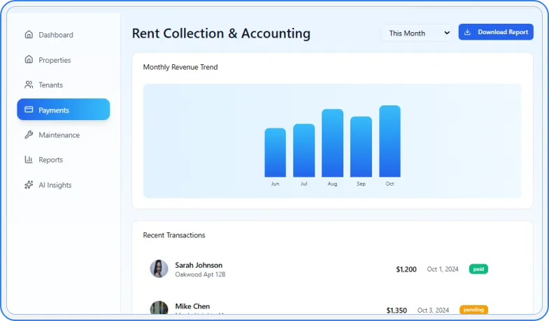549x321 pixels.
Task: Click the Tenants people icon
Action: coord(29,85)
